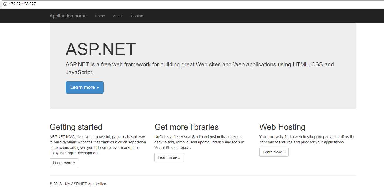Open the Application name brand link
Image resolution: width=384 pixels, height=194 pixels.
68,16
